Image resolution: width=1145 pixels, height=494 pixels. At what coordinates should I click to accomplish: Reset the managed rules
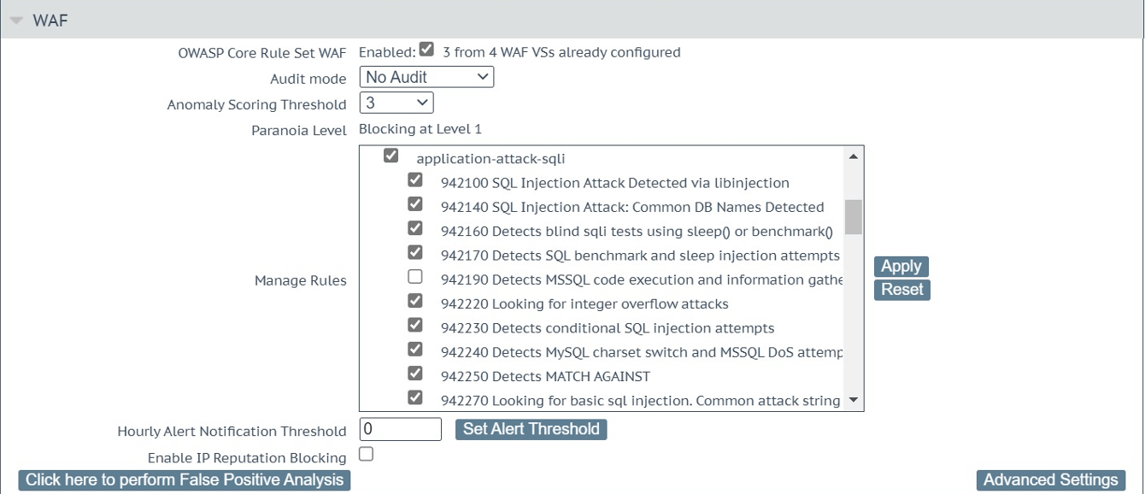tap(901, 290)
